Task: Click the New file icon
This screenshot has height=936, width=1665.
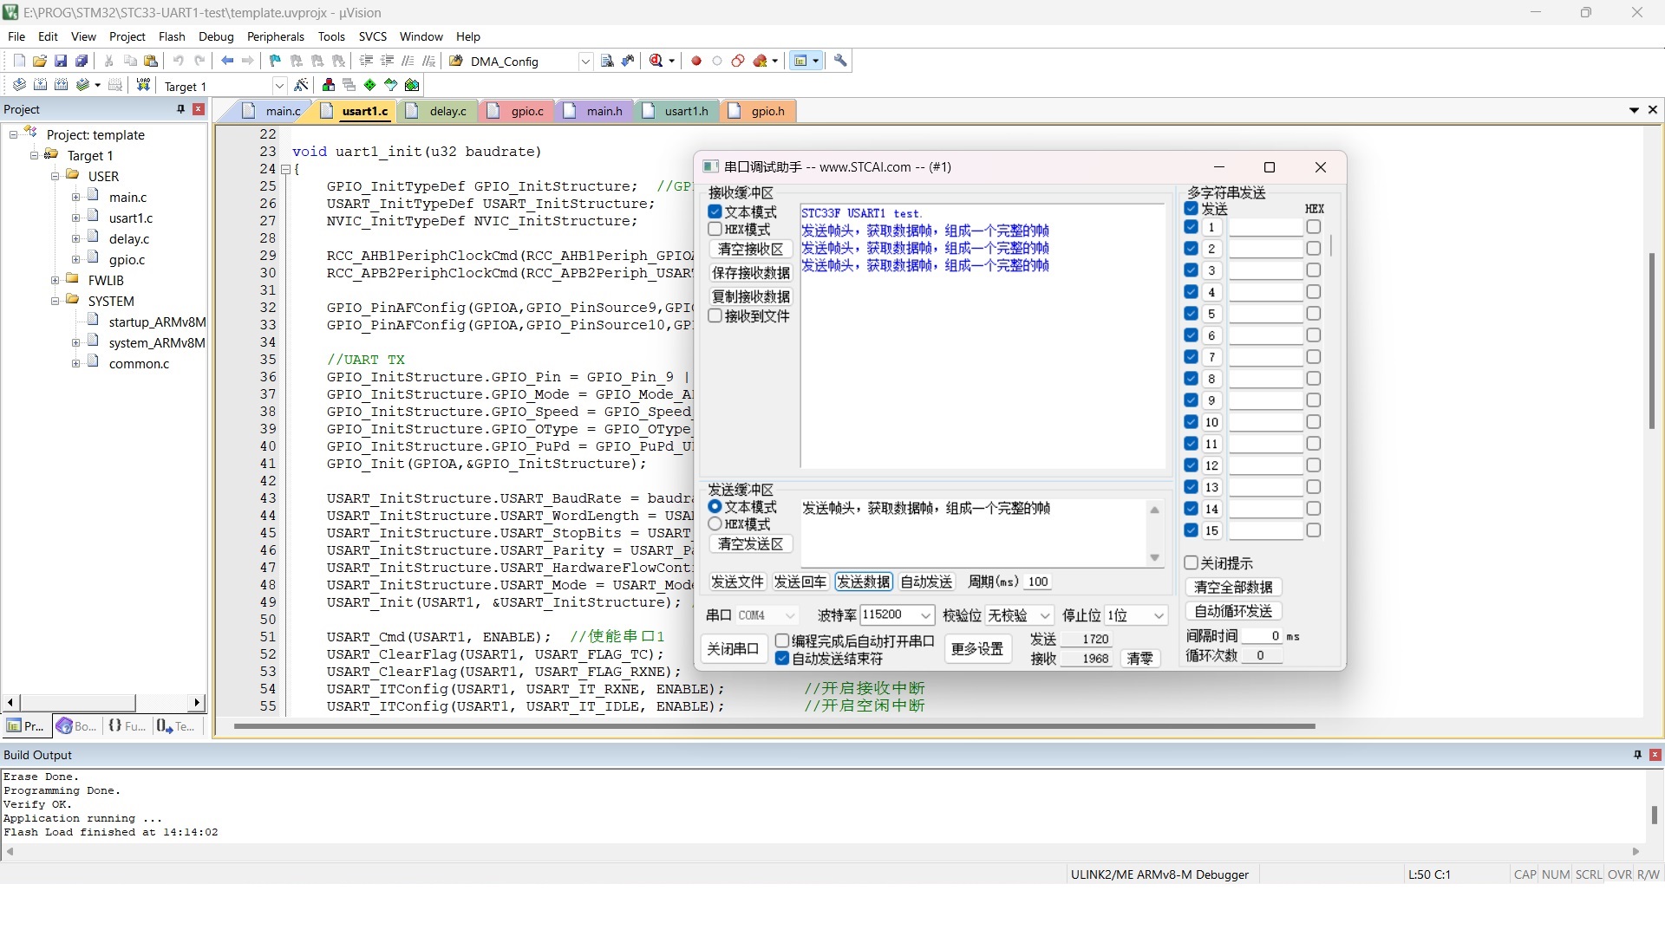Action: tap(19, 61)
